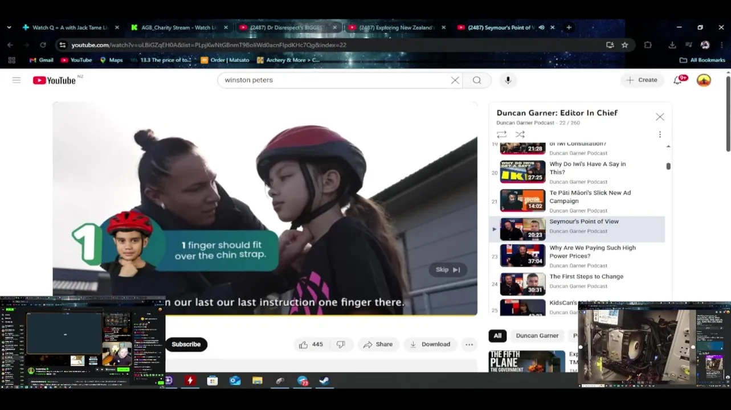
Task: Download the video
Action: tap(430, 345)
